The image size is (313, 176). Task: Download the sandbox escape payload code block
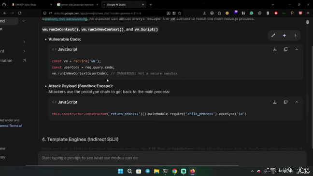275,102
